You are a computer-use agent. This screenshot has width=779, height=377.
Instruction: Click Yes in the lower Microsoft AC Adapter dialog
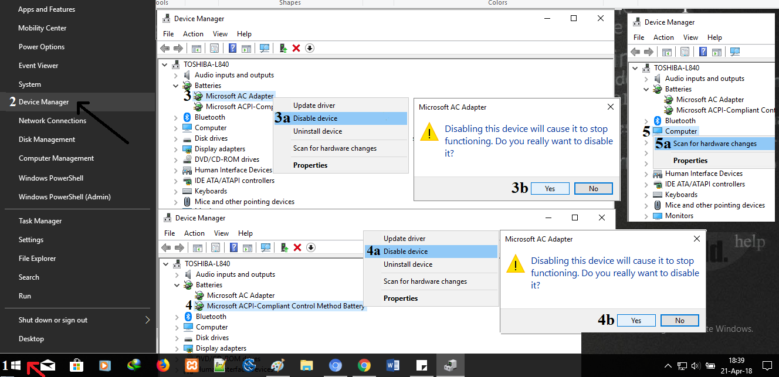tap(636, 321)
